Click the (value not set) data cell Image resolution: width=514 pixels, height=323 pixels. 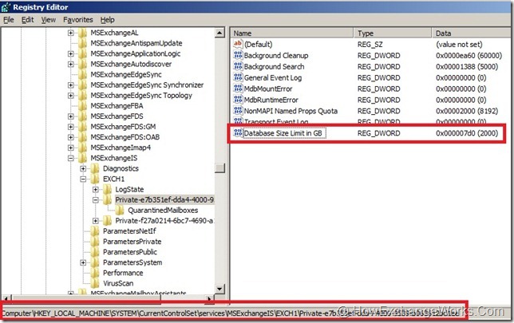click(x=459, y=44)
